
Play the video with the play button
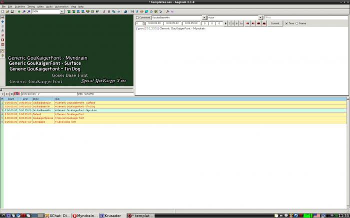tap(2, 94)
